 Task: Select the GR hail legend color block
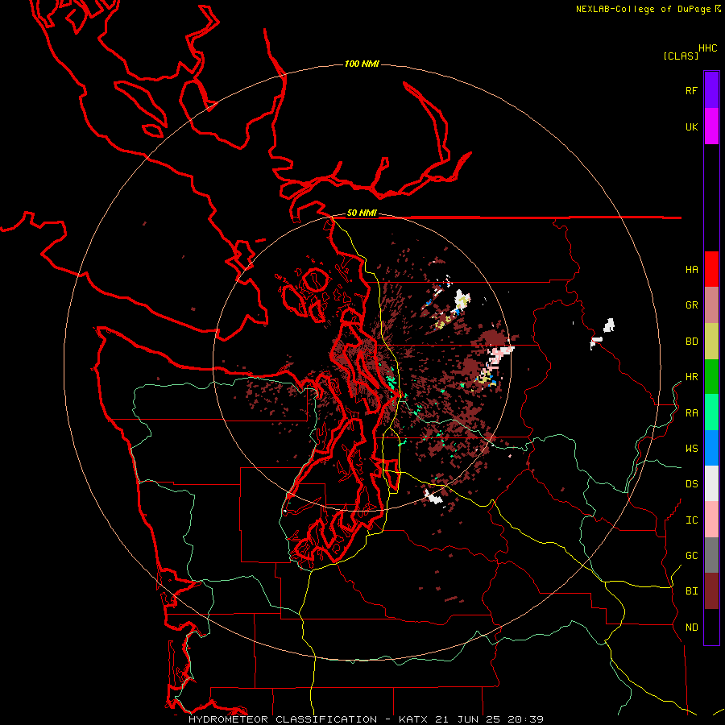click(711, 305)
